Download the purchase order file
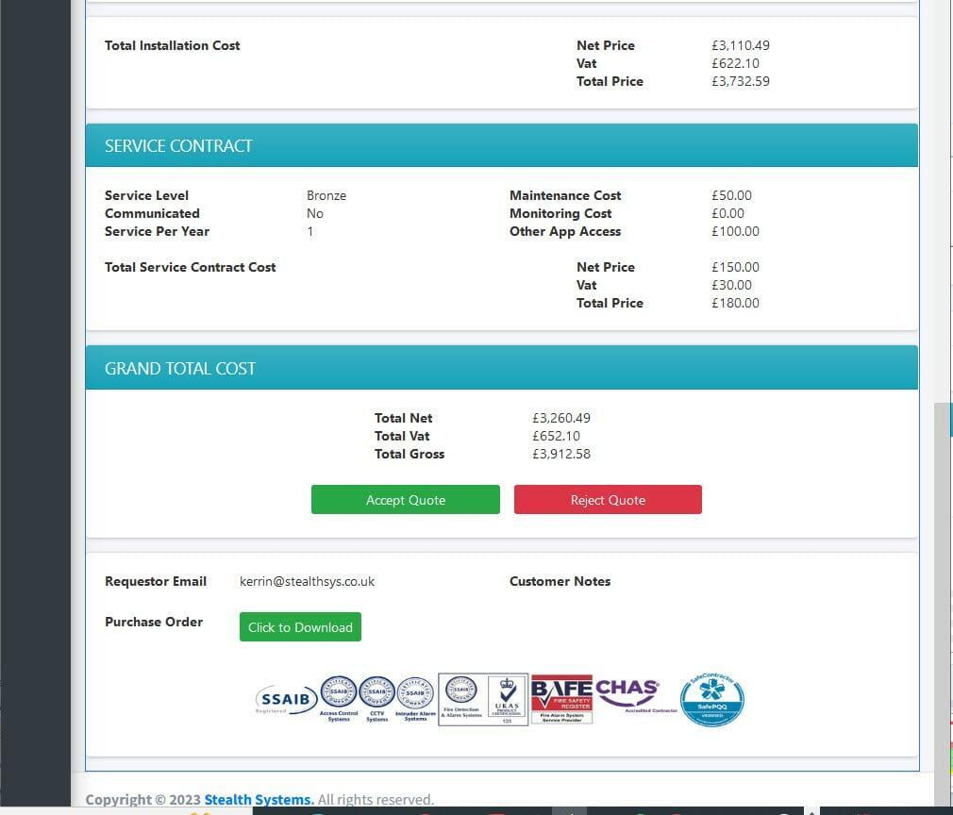953x815 pixels. pyautogui.click(x=300, y=627)
